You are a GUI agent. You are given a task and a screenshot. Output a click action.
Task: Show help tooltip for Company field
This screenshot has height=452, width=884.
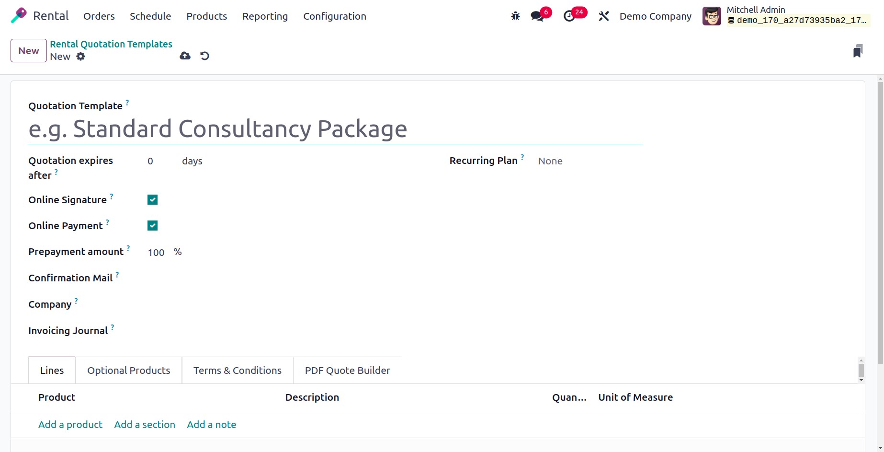pyautogui.click(x=76, y=301)
